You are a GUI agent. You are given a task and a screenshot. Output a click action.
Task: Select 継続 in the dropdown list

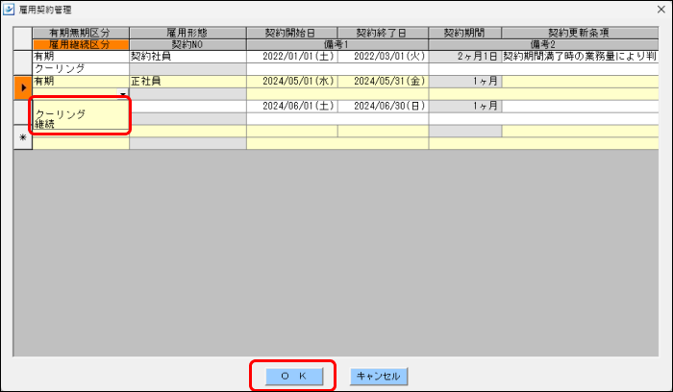pyautogui.click(x=45, y=124)
